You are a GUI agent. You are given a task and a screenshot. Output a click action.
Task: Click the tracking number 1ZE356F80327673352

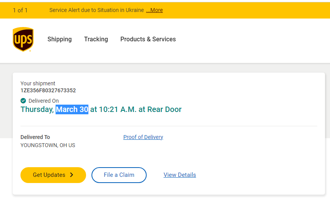coord(48,90)
